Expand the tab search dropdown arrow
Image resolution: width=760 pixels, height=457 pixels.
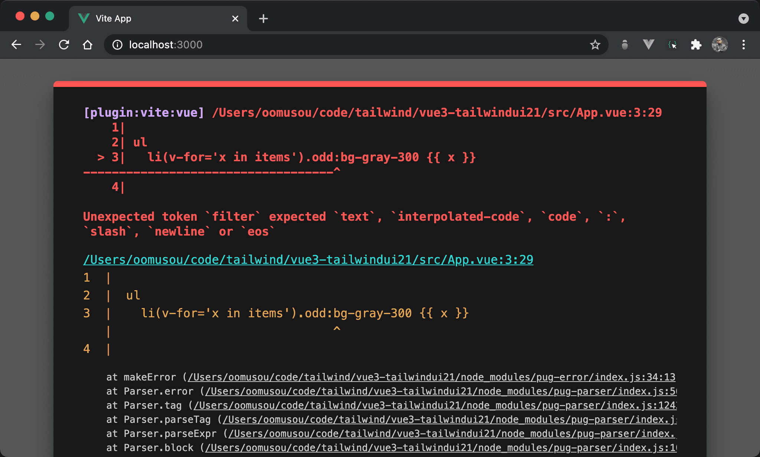(x=744, y=19)
